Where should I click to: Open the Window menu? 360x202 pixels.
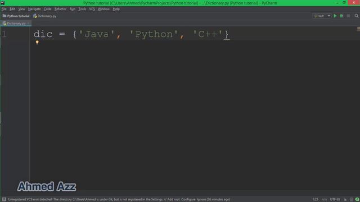(103, 9)
